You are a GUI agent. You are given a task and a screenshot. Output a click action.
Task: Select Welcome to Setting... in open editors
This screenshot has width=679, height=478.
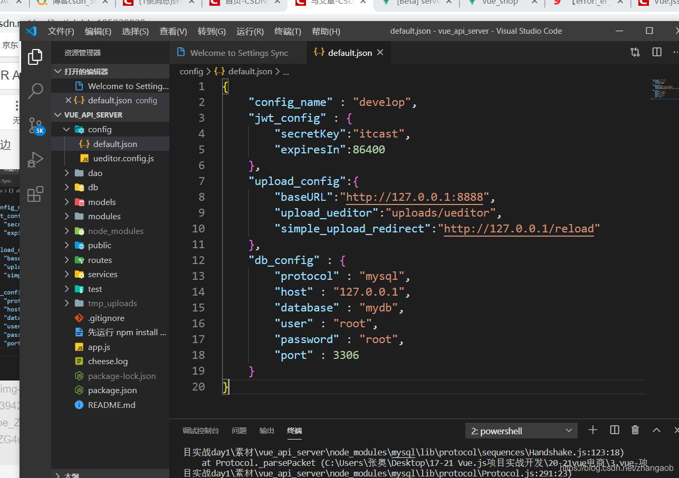[x=110, y=86]
